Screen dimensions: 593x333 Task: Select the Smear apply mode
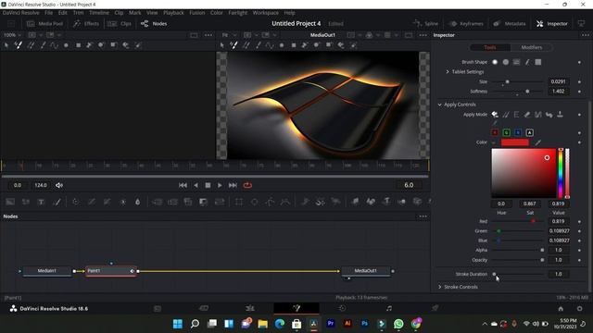click(x=549, y=115)
